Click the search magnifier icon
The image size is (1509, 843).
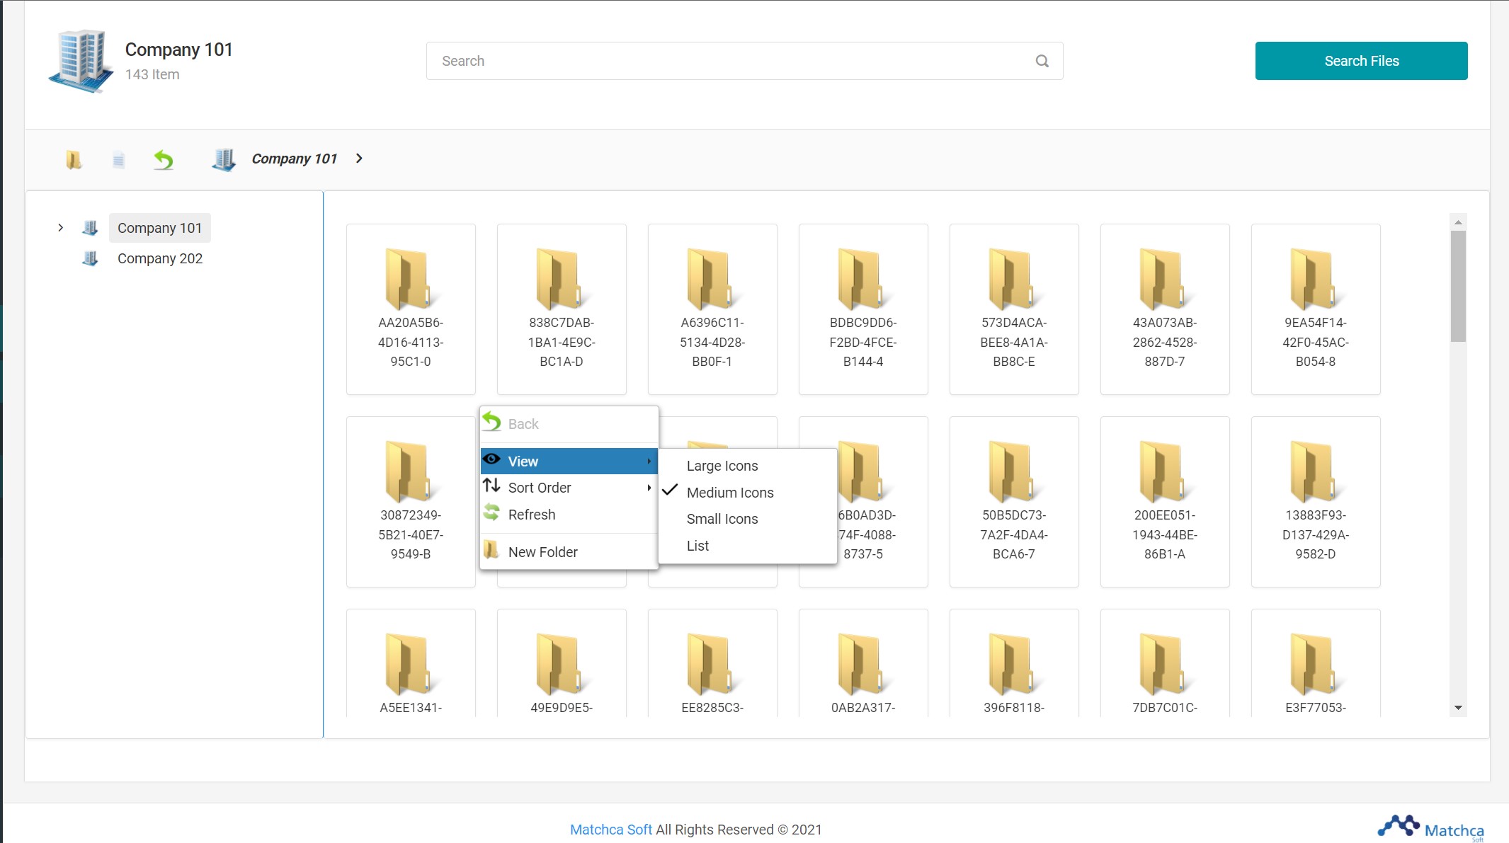pyautogui.click(x=1042, y=61)
